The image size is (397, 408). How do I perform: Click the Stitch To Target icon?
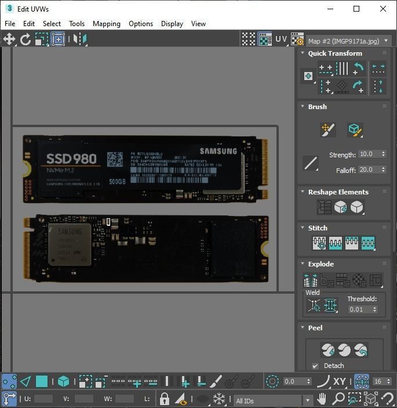[319, 243]
